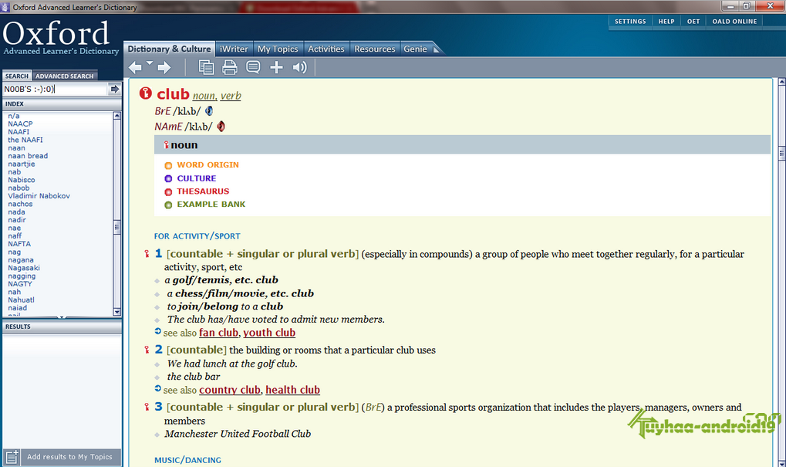
Task: Open the Resources tab
Action: pos(374,49)
